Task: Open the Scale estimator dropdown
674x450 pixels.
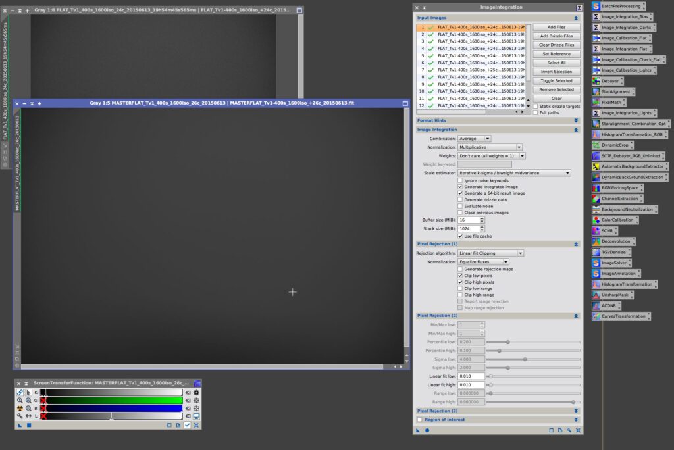Action: [514, 173]
